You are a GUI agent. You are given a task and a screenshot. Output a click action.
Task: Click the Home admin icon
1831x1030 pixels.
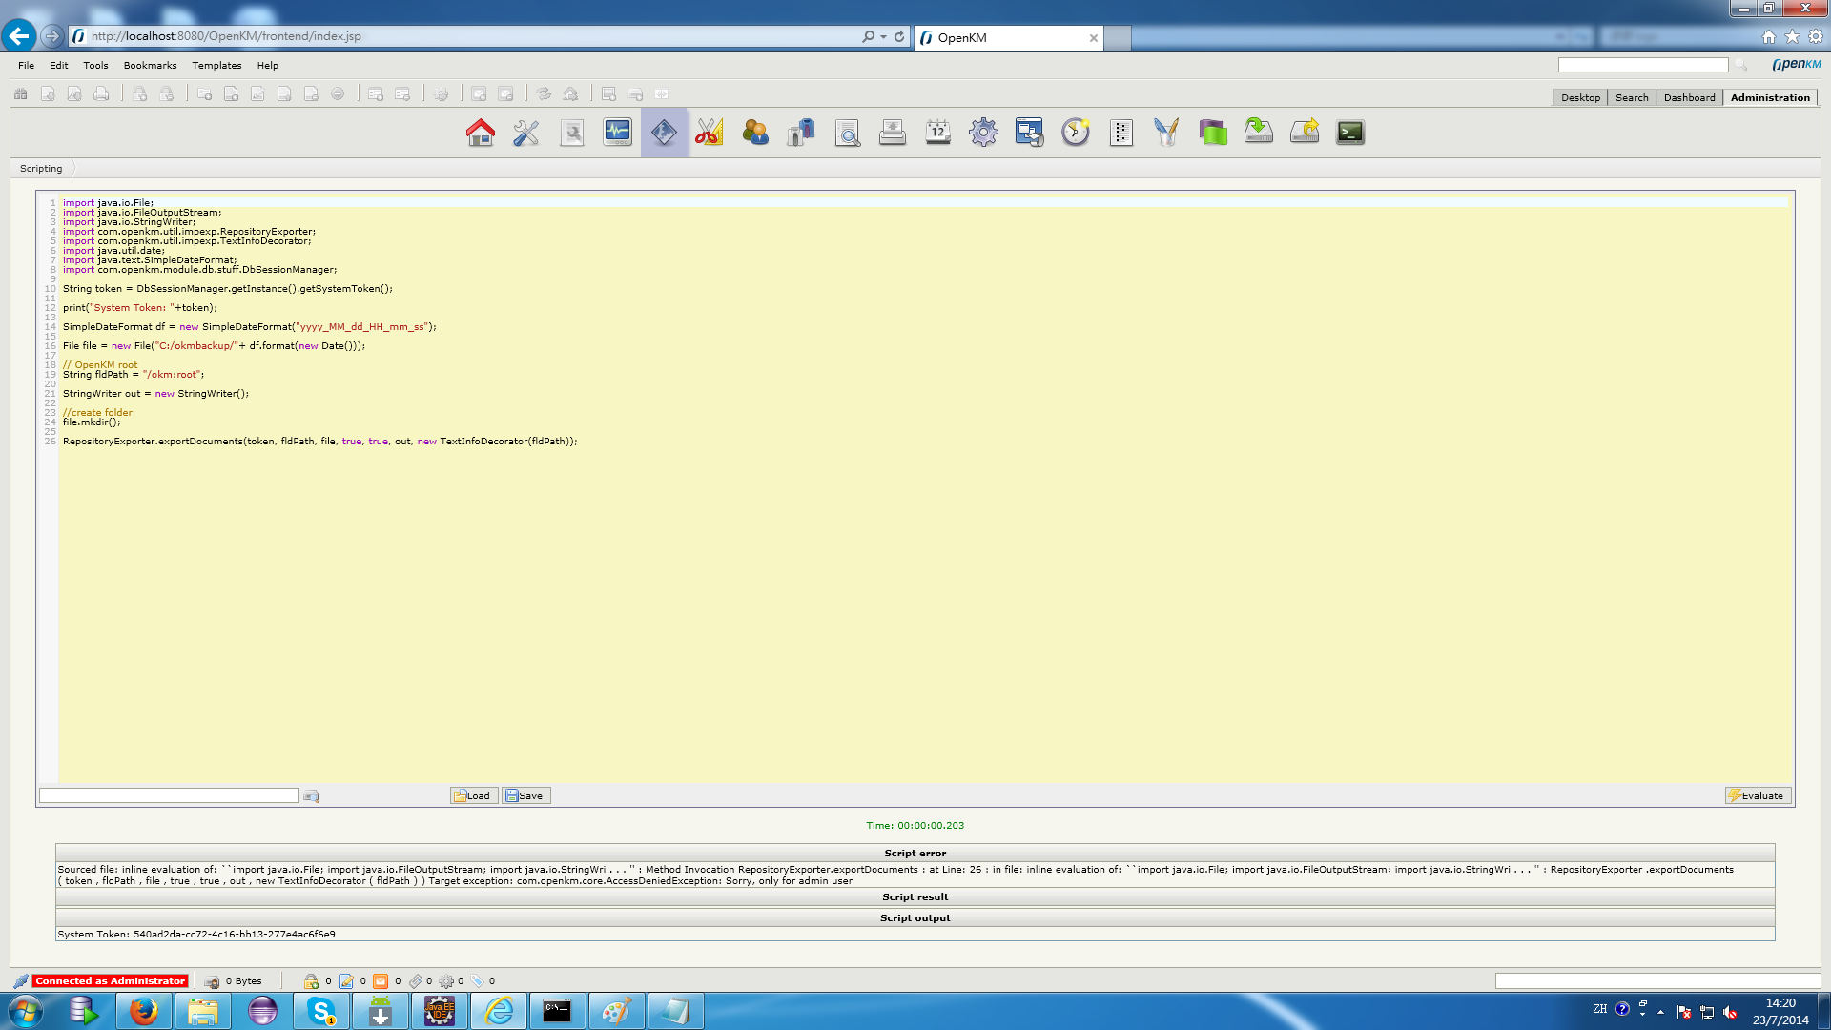(481, 133)
